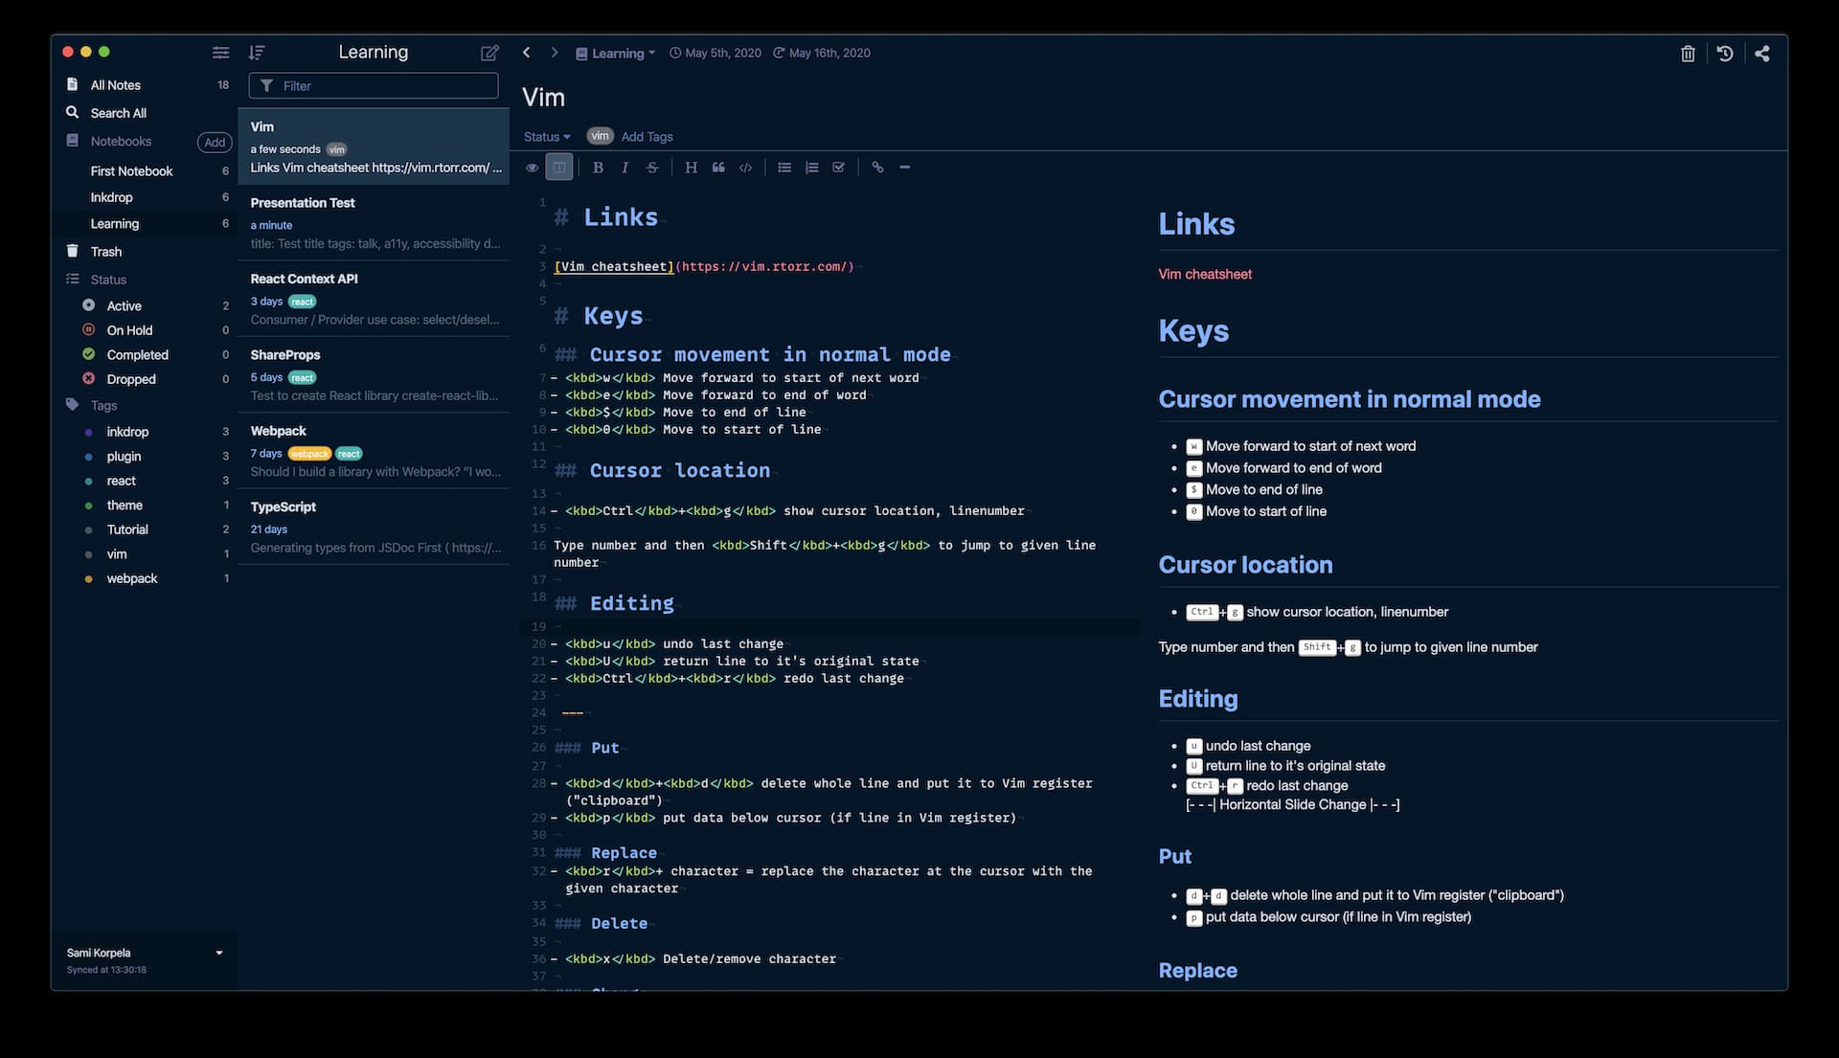Create a new note with the compose icon
1839x1058 pixels.
pos(489,53)
